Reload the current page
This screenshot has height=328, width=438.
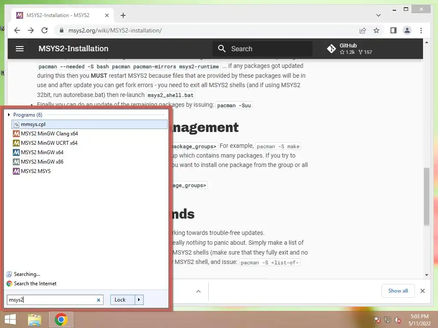pyautogui.click(x=44, y=30)
